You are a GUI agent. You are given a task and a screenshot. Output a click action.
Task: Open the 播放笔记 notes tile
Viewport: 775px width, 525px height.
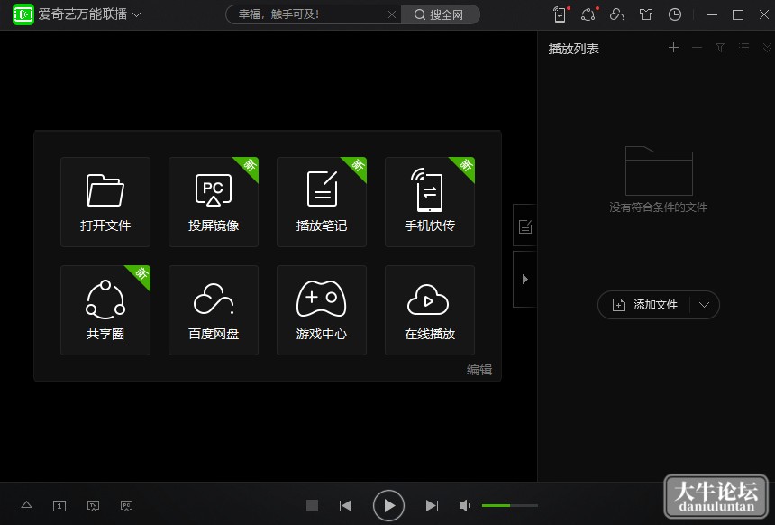pos(322,202)
